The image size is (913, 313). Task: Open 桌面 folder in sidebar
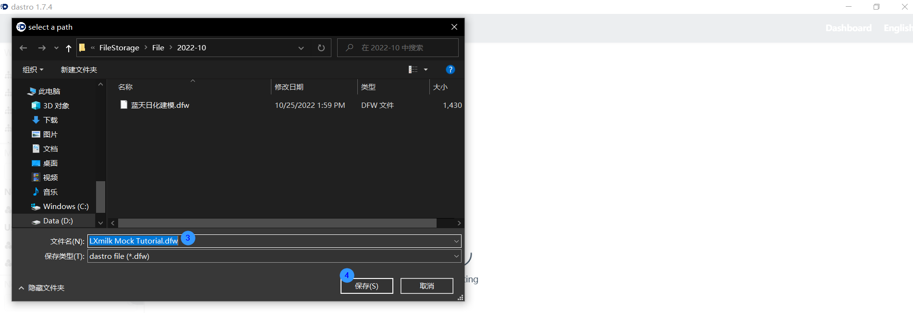45,163
